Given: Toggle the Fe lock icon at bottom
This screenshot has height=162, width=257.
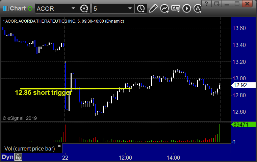Looking at the screenshot, I should [18, 157].
